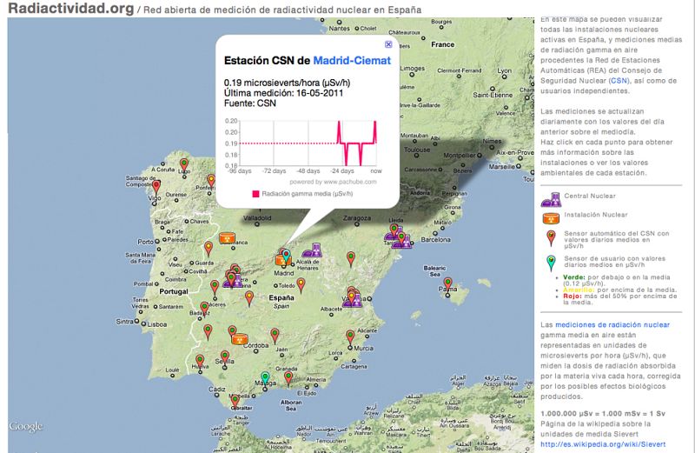Select the blue-green user sensor at Málaga
Viewport: 695px width, 453px height.
[x=266, y=377]
